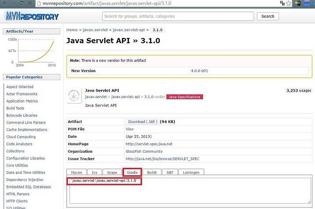The image size is (315, 209).
Task: Open the javax.servlet-api breadcrumb link
Action: coord(129,30)
